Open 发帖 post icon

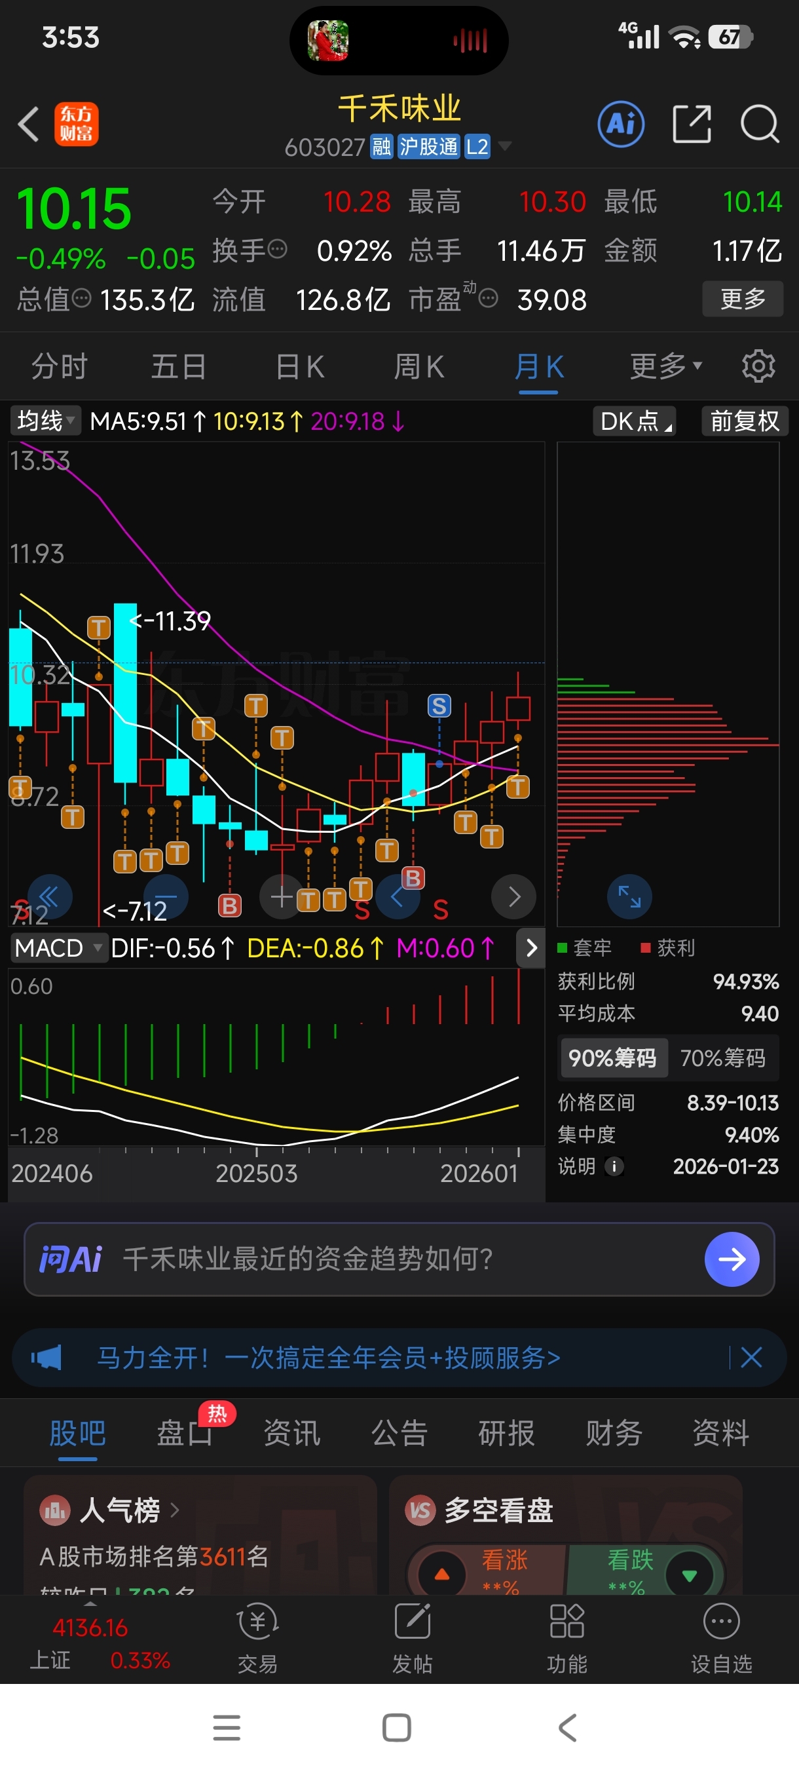pos(412,1639)
